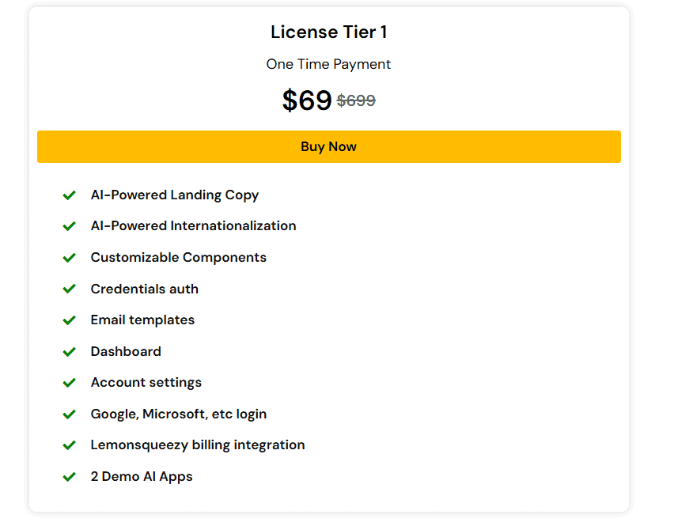Click checkmark next to 2 Demo AI Apps

tap(70, 477)
